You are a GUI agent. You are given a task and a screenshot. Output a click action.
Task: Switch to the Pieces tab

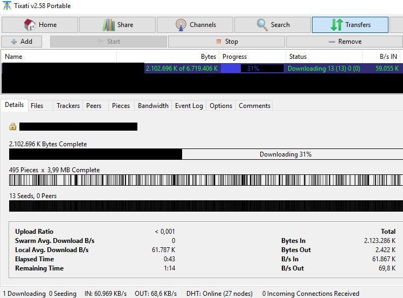tap(121, 106)
